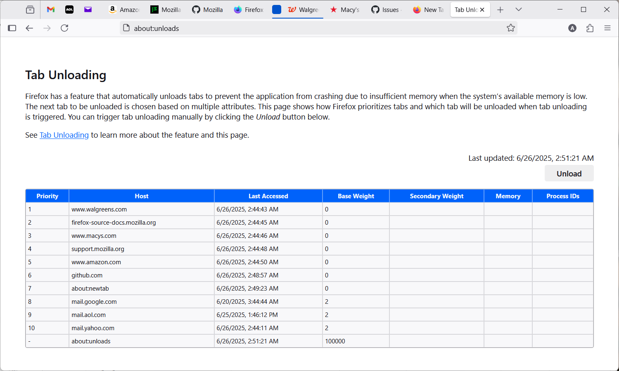Bookmark this page via the star icon
Image resolution: width=619 pixels, height=371 pixels.
(511, 28)
